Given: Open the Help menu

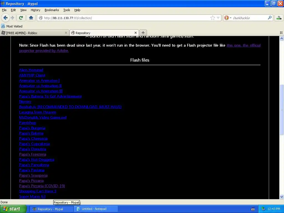Looking at the screenshot, I should (x=77, y=10).
